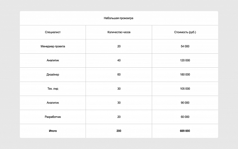Viewport: 238px width, 149px height.
Task: Select the total hours value 200
Action: 119,131
